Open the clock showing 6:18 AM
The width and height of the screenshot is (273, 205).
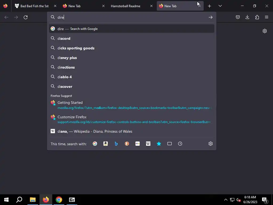pyautogui.click(x=250, y=200)
